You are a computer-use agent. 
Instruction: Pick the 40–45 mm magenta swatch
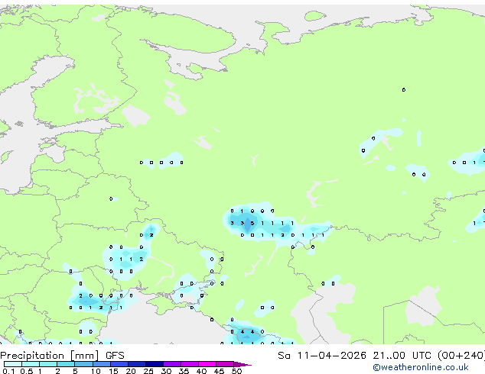point(207,364)
